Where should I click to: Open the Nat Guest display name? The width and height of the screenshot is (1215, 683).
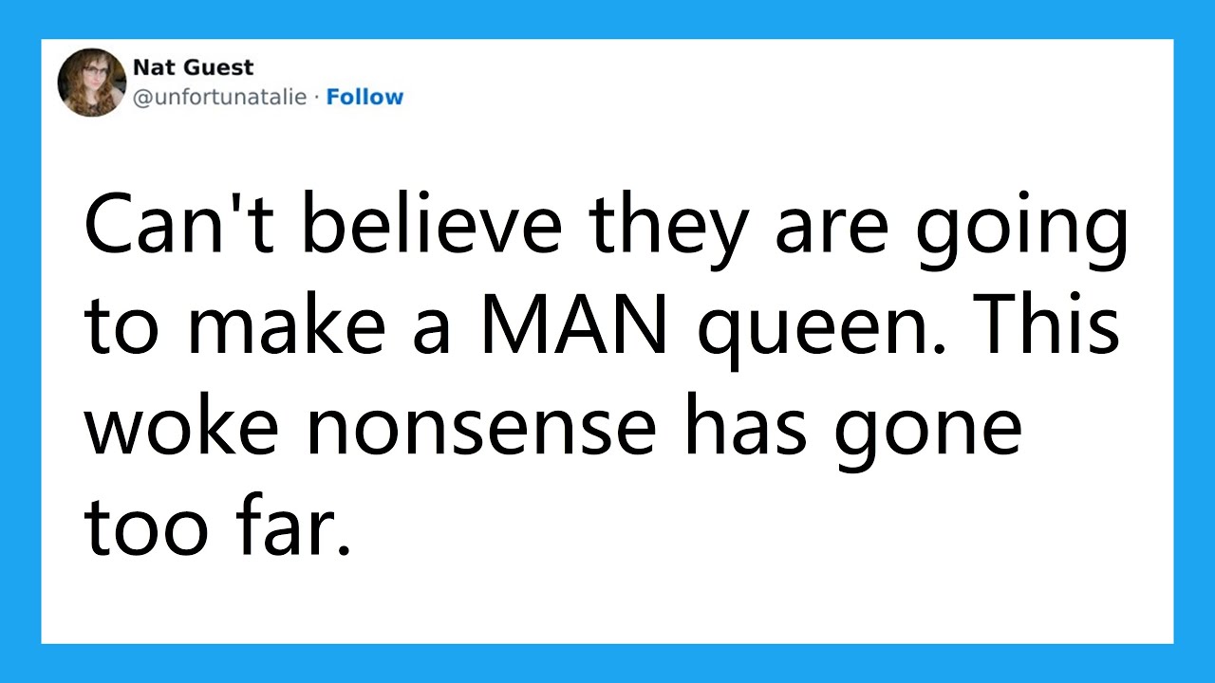[x=193, y=67]
